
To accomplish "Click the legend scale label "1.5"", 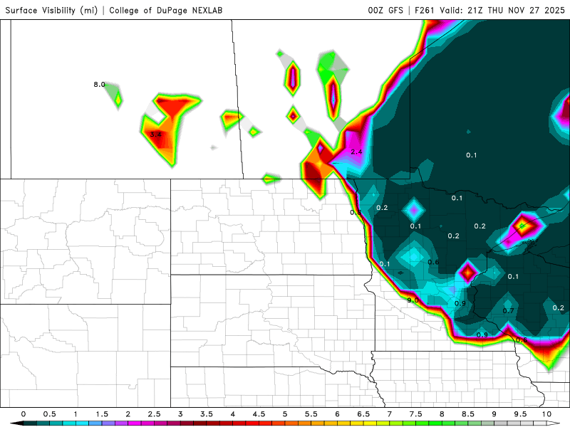I will 102,414.
